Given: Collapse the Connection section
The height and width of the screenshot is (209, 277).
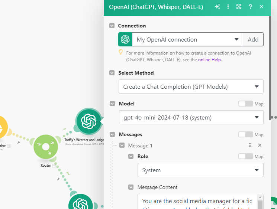Looking at the screenshot, I should (x=112, y=26).
